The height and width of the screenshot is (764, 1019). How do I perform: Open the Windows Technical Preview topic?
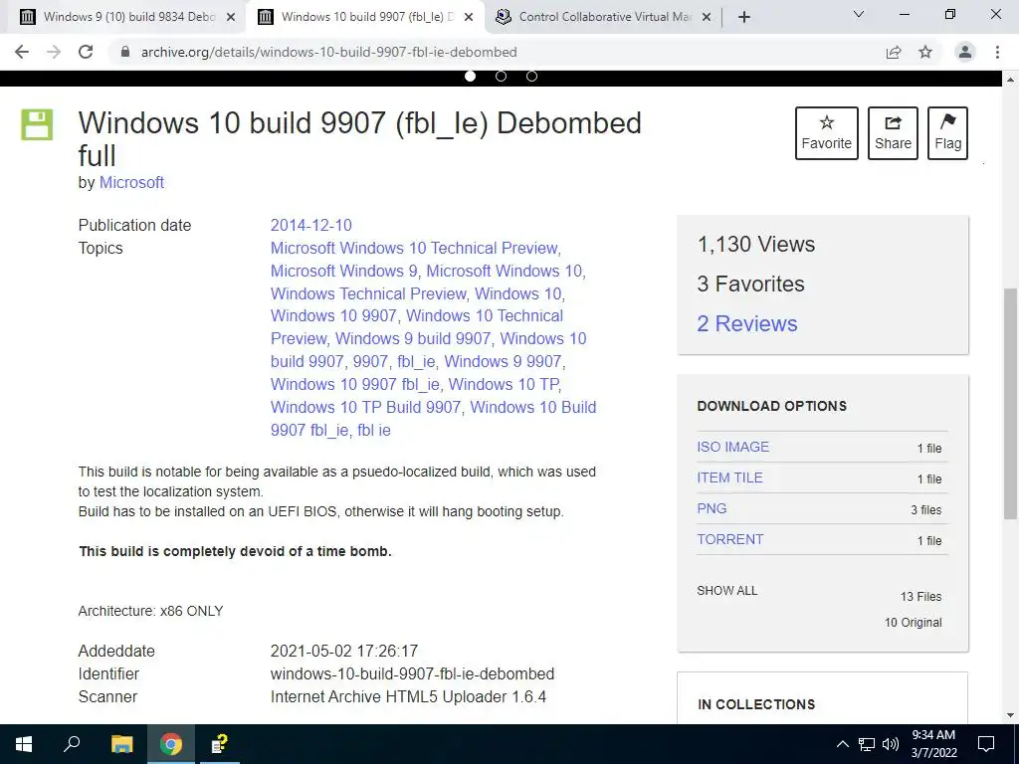pyautogui.click(x=368, y=293)
